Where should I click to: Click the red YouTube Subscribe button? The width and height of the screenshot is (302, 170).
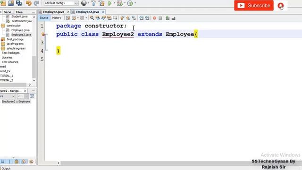click(x=254, y=5)
